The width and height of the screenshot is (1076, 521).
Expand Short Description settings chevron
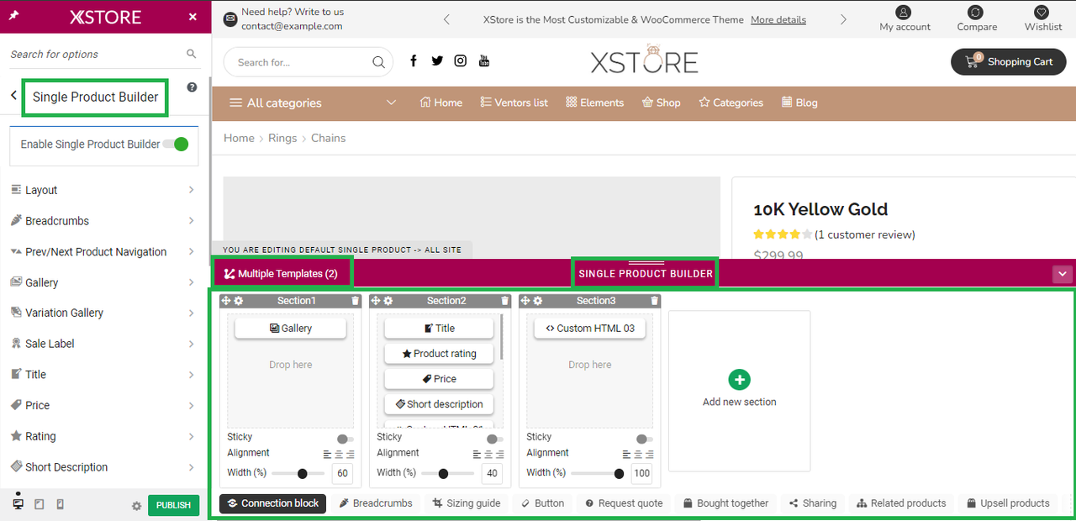tap(192, 467)
